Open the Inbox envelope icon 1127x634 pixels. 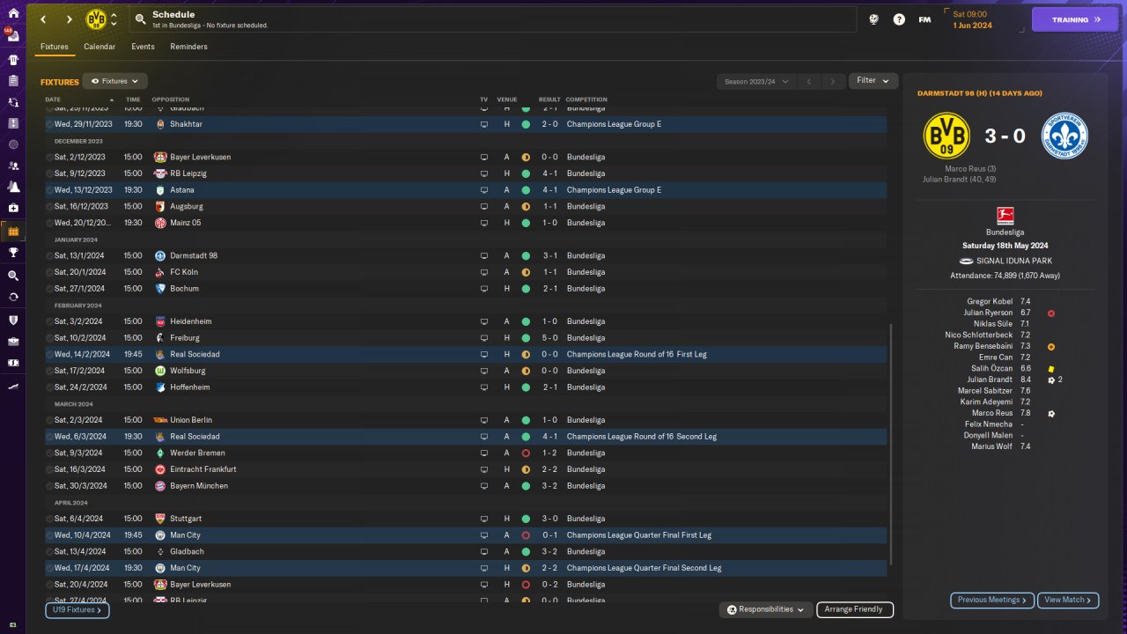point(13,38)
